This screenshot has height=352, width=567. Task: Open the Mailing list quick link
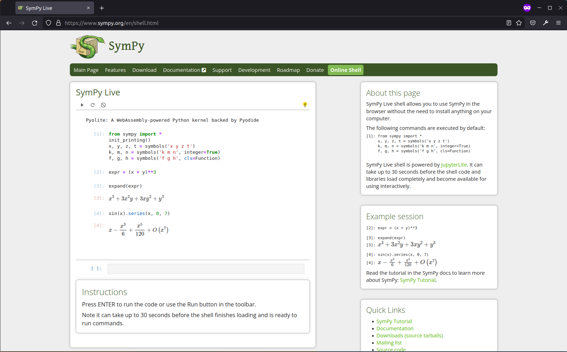(x=389, y=343)
